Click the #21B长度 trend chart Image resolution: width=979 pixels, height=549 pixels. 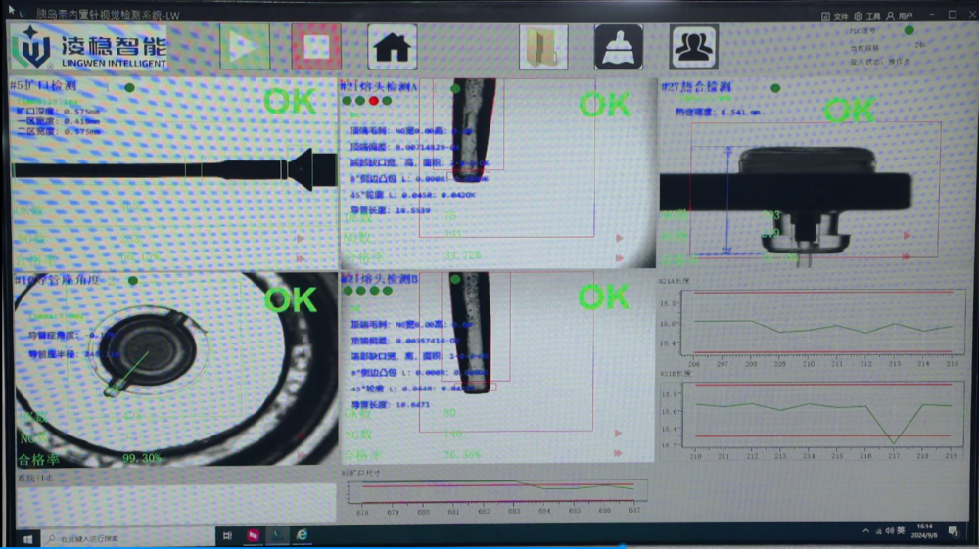(x=823, y=414)
